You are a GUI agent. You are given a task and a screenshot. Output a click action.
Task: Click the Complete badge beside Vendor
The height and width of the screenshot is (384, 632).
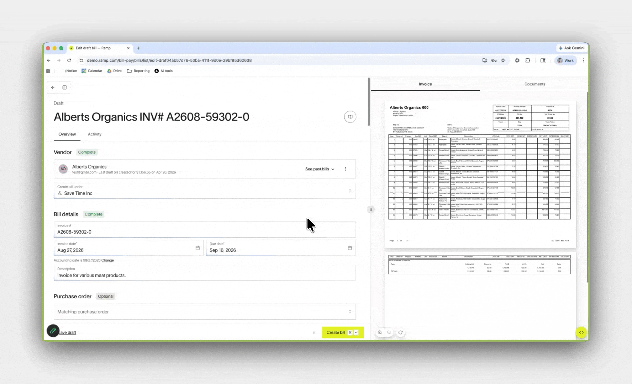(x=87, y=152)
